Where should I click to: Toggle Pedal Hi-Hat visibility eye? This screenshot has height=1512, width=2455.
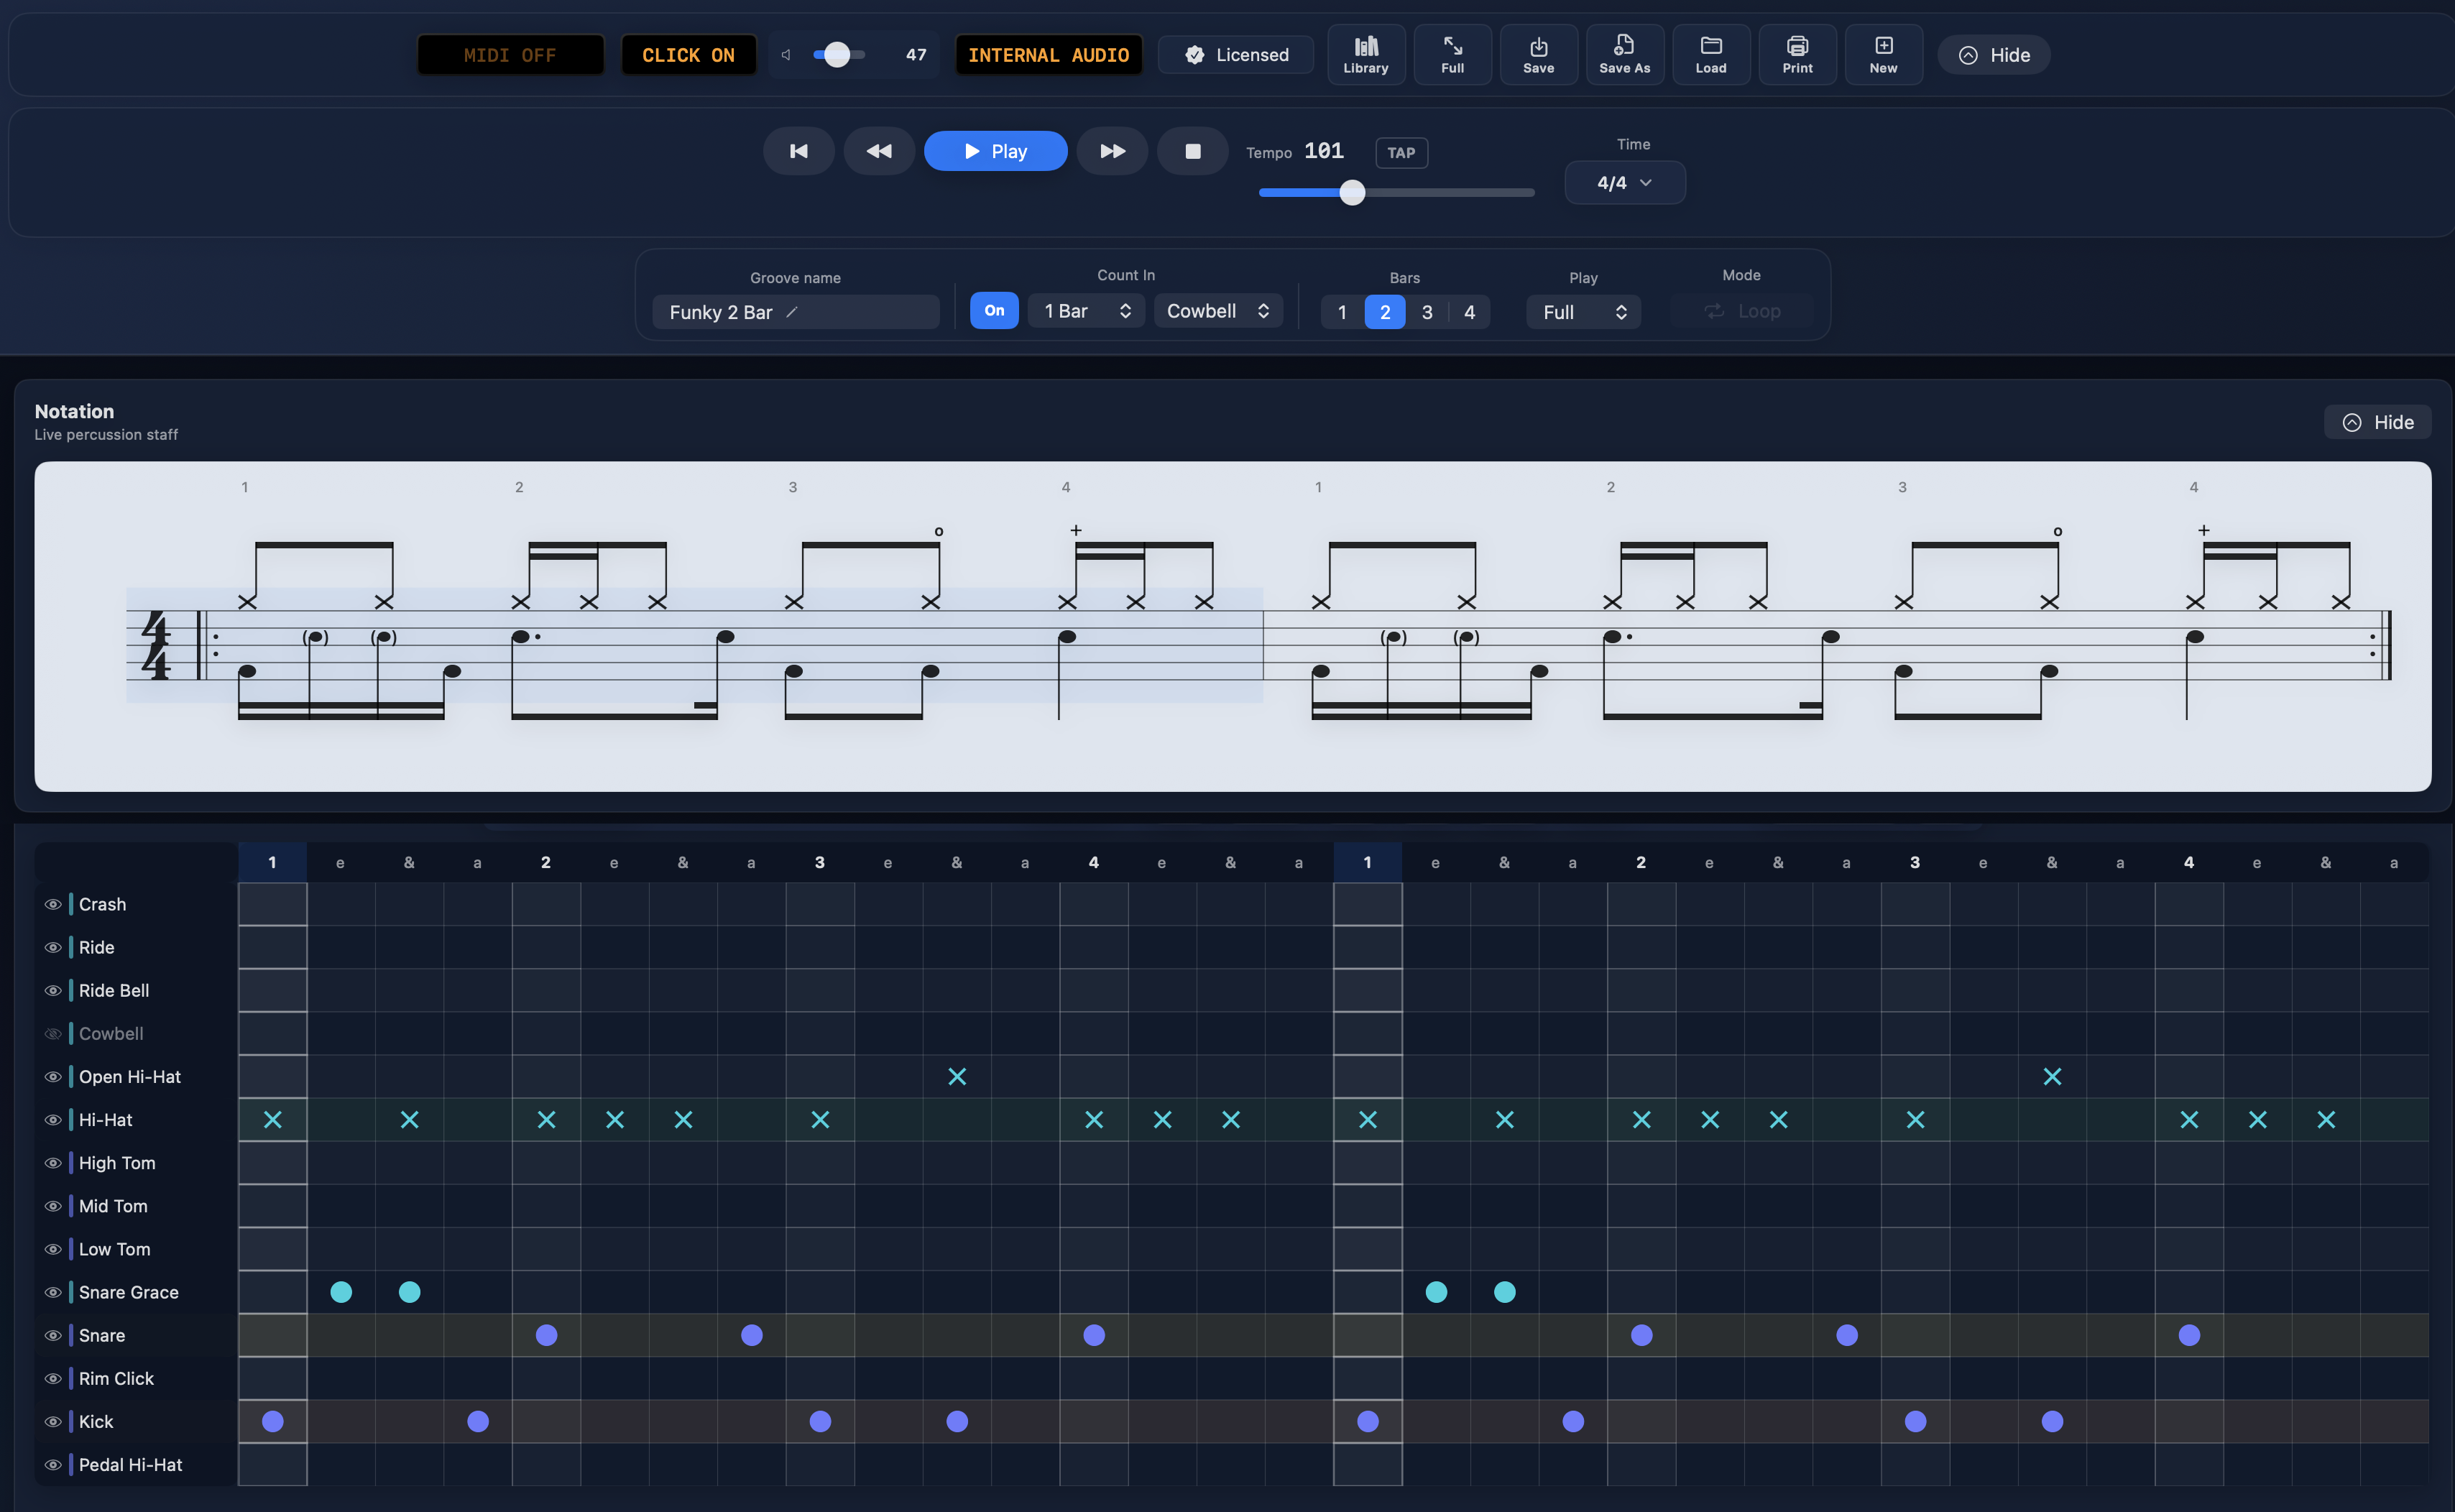(x=53, y=1464)
